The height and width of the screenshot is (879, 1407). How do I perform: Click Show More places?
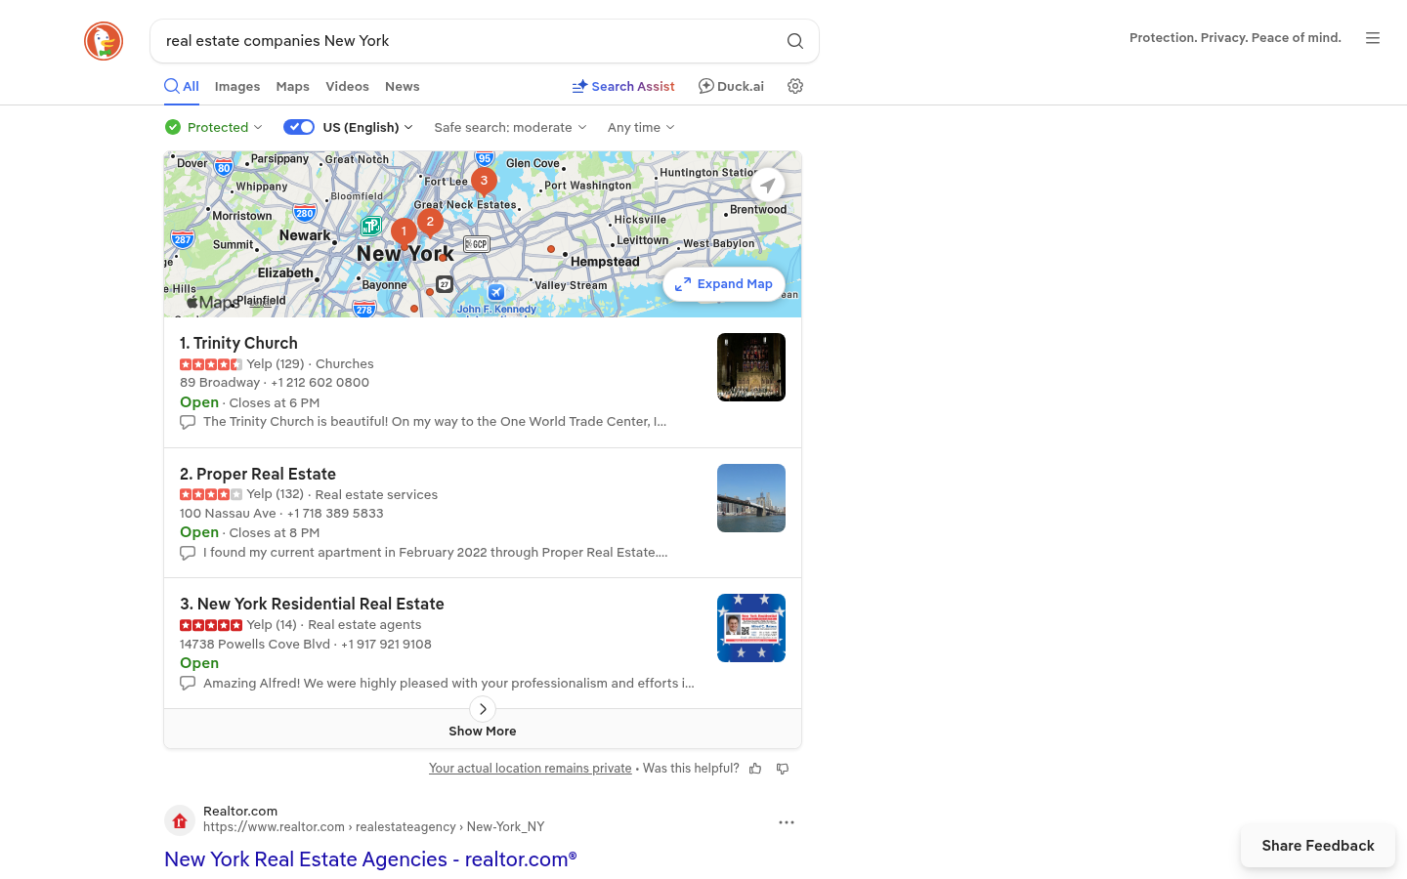[483, 732]
